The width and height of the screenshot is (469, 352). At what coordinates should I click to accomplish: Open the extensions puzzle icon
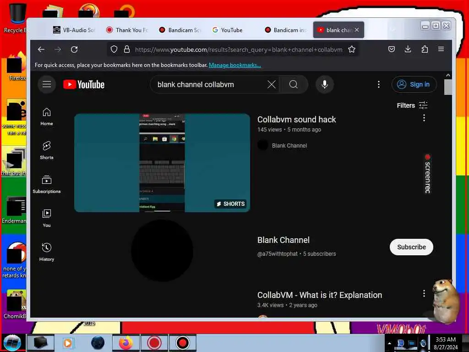(425, 49)
